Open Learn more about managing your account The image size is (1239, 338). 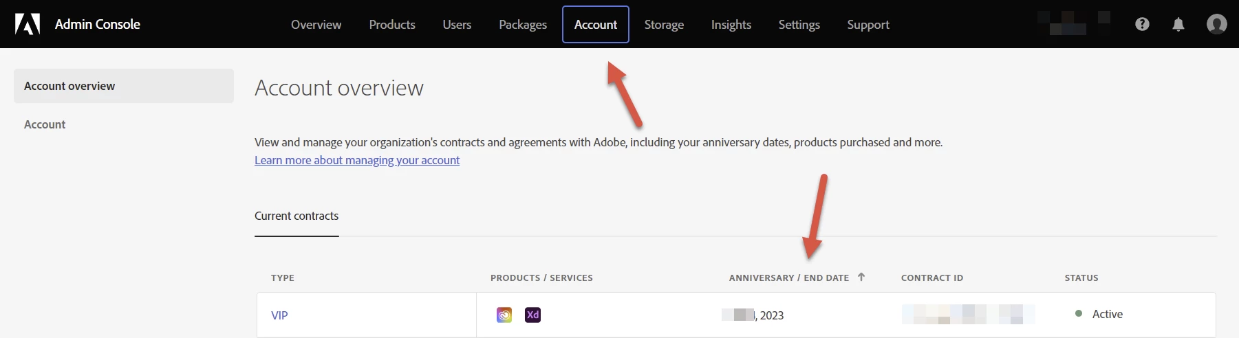point(357,160)
